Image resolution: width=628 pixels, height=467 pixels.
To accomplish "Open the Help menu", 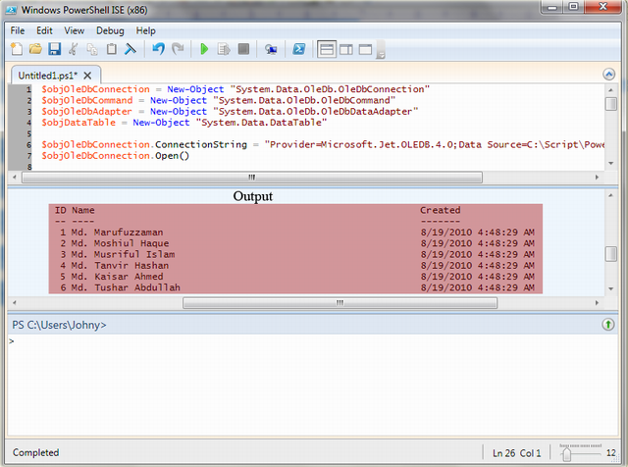I will point(145,30).
